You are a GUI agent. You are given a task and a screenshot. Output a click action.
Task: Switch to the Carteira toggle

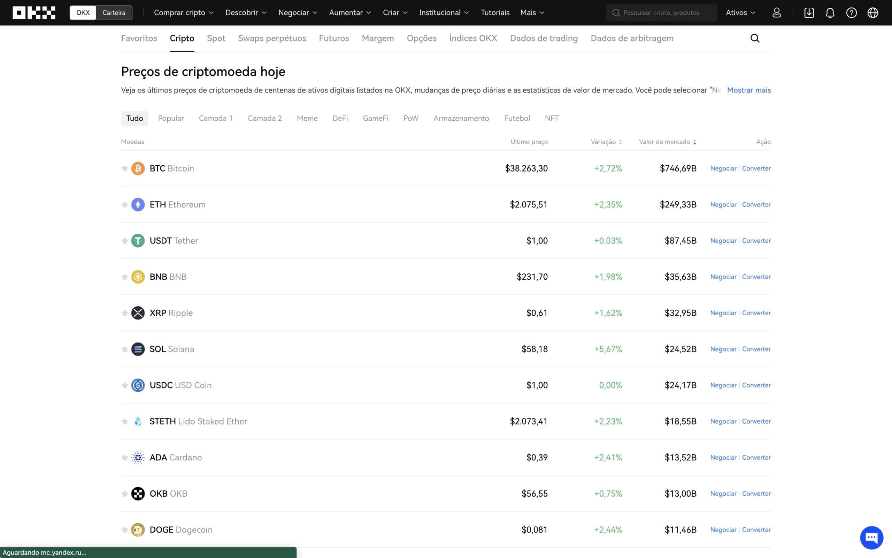pos(114,13)
